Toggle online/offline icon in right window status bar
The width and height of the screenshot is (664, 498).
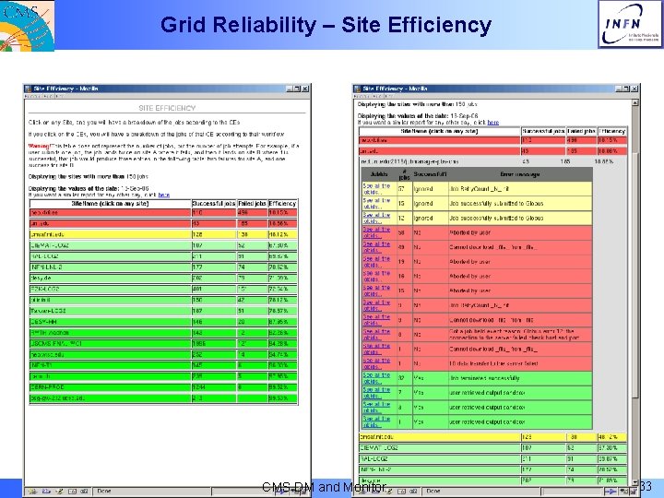click(610, 492)
